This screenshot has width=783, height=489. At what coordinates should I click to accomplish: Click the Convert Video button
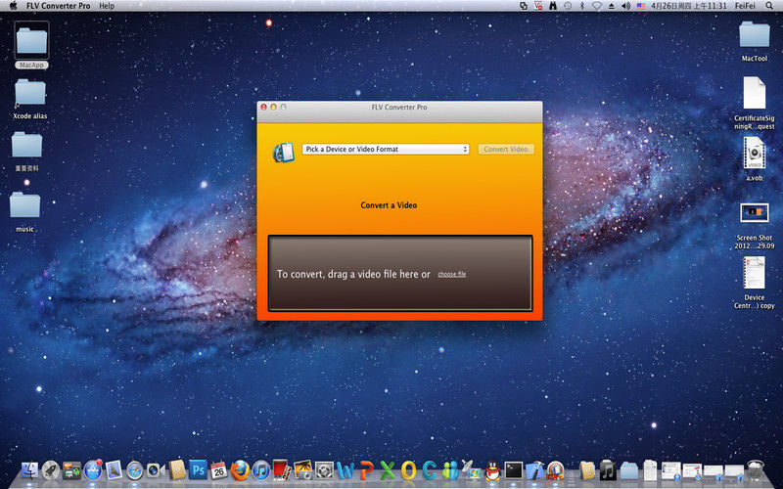click(x=506, y=150)
